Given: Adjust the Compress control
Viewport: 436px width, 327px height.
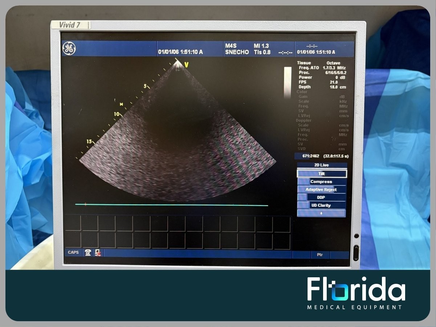Looking at the screenshot, I should point(322,182).
